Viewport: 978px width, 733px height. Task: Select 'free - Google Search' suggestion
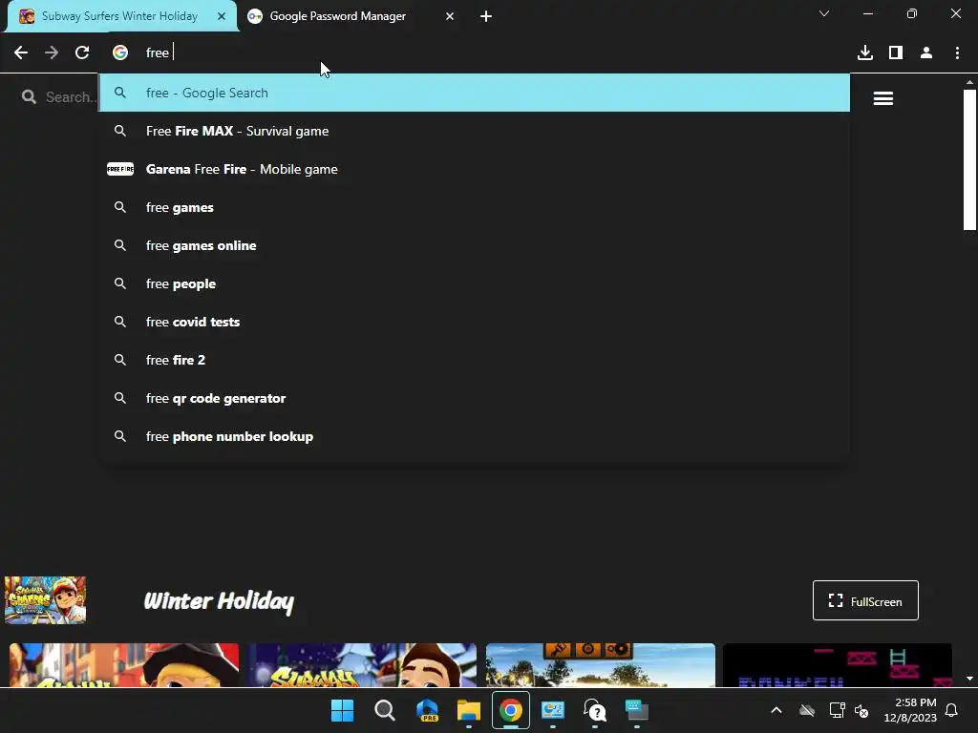click(x=474, y=93)
